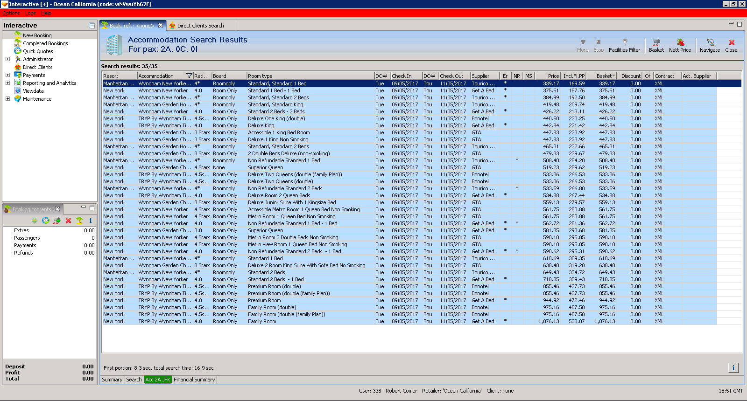Screen dimensions: 747x401
Task: Sort by the Check In column header
Action: coord(407,76)
